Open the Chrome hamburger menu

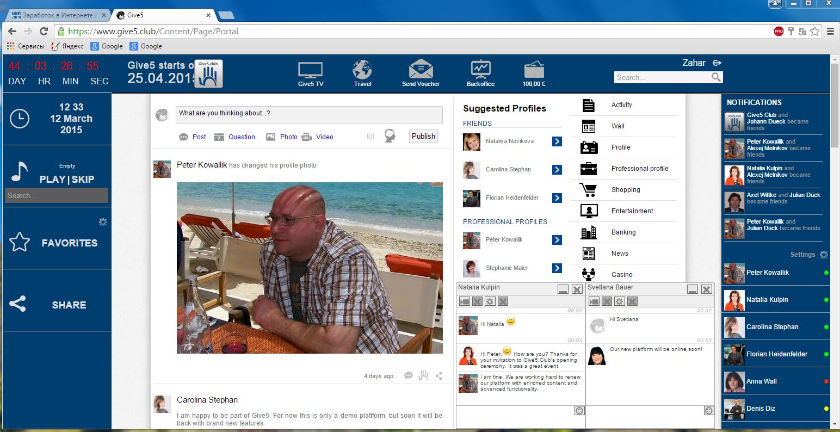point(830,32)
